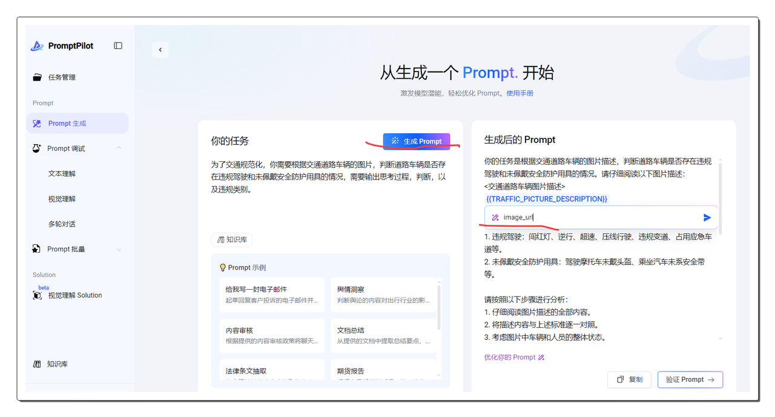Click the 你的任务 heading
775x417 pixels.
click(230, 141)
